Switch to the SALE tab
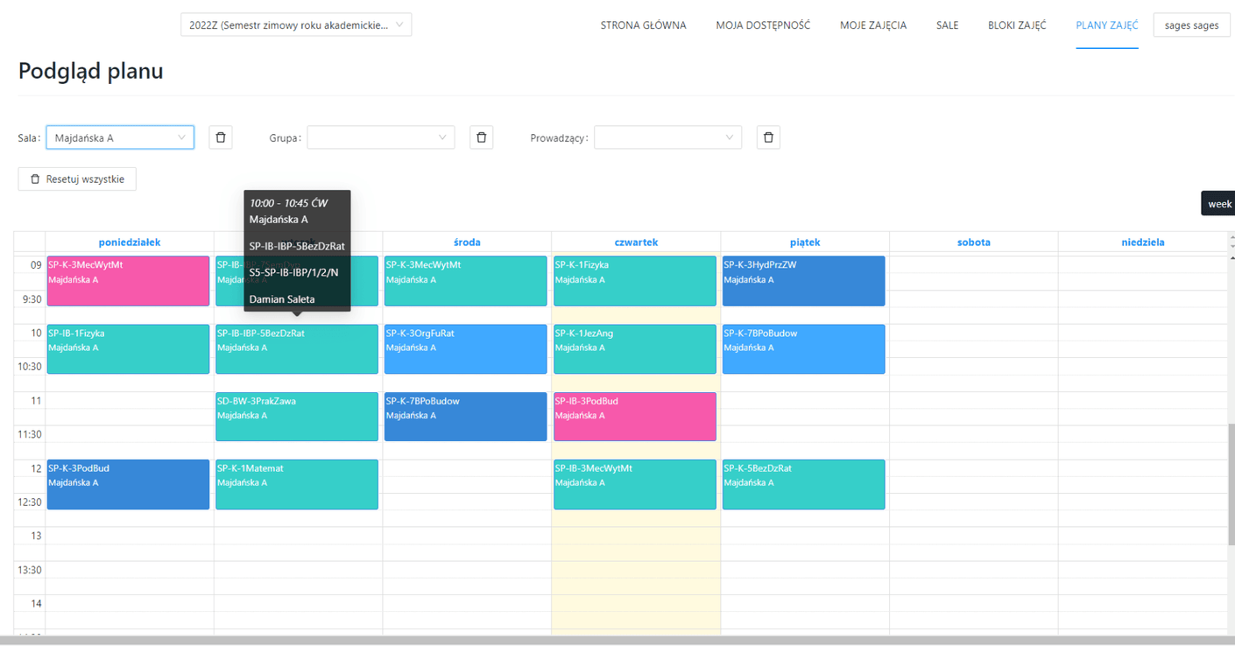The image size is (1235, 646). (947, 25)
